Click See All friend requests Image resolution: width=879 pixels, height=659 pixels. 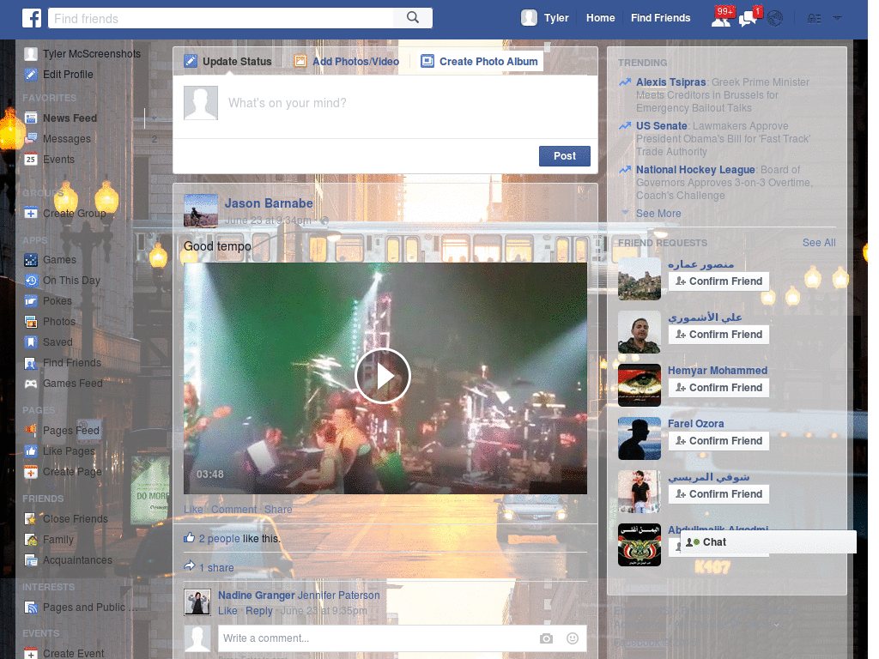[x=818, y=243]
